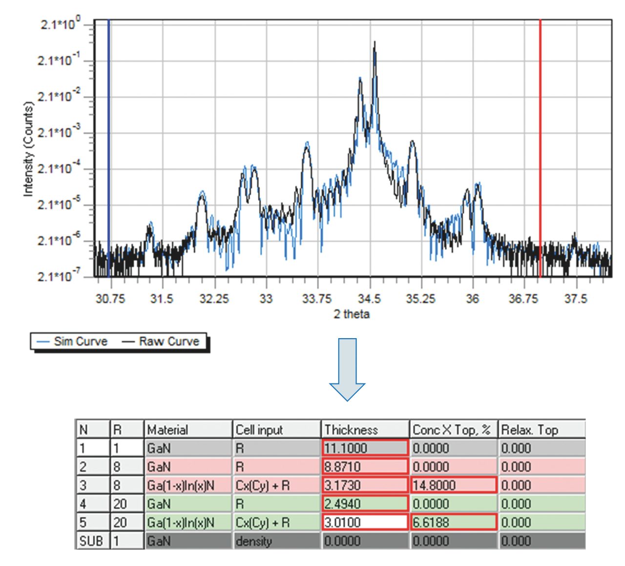Click the Thickness column header
Image resolution: width=625 pixels, height=566 pixels.
[364, 429]
